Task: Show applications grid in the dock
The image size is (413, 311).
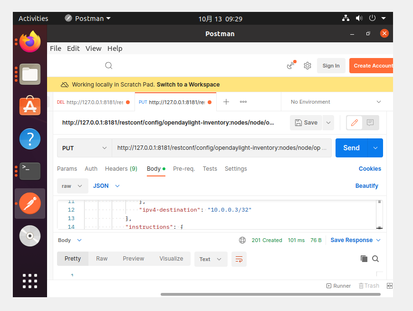Action: [30, 281]
